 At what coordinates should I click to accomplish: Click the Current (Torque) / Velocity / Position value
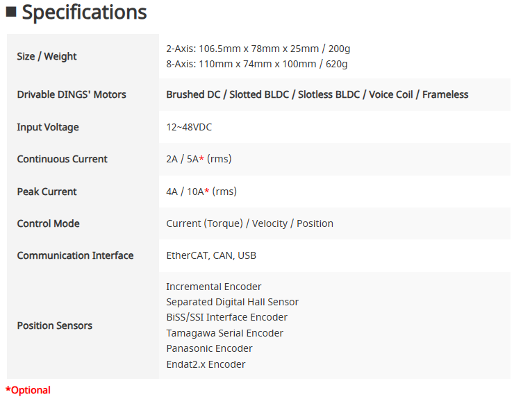point(249,223)
